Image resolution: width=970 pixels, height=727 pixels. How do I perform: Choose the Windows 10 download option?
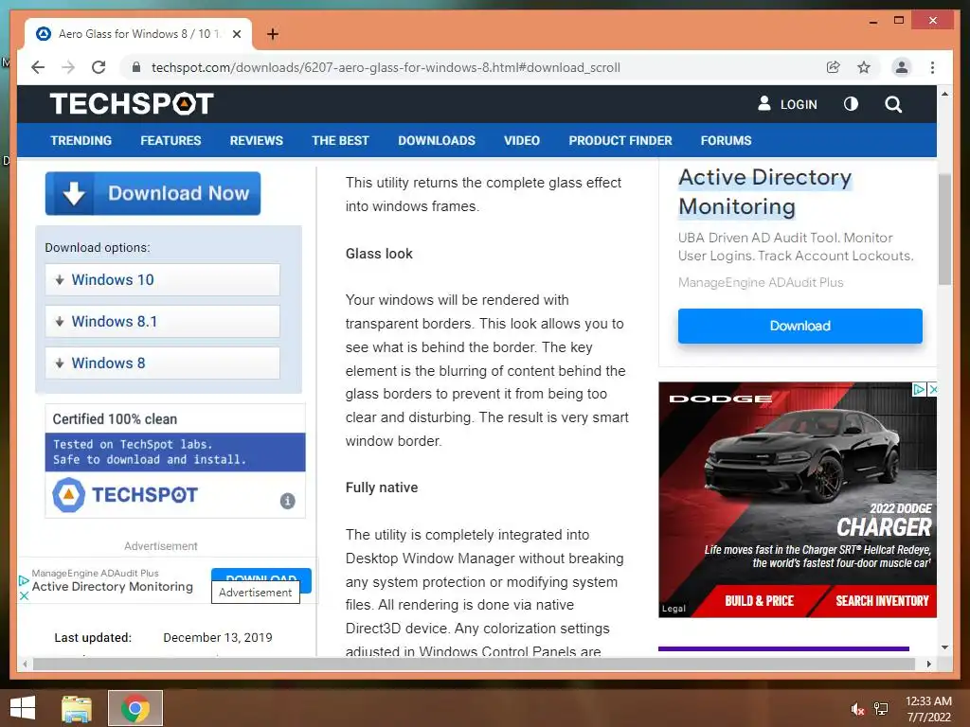[x=162, y=279]
